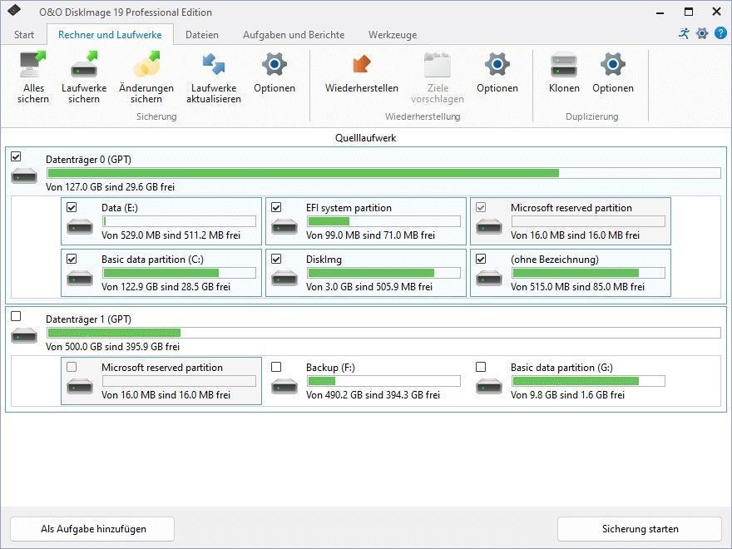Click the Basic data partition (C:) drive icon
732x549 pixels.
80,279
